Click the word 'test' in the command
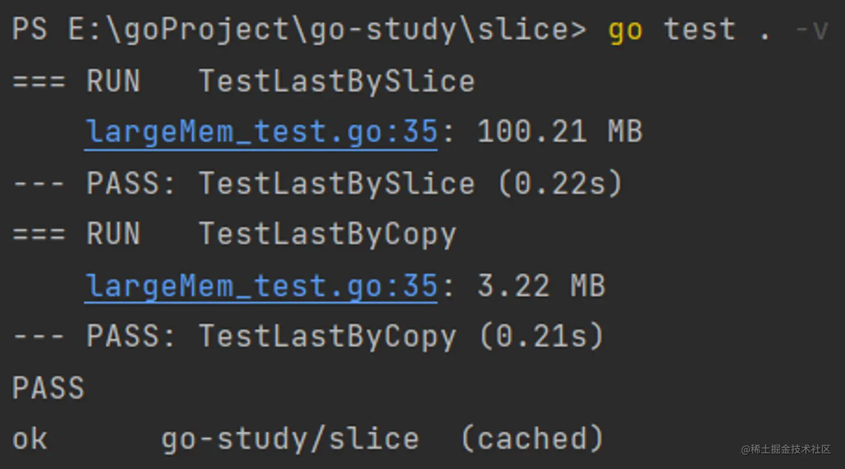The height and width of the screenshot is (469, 845). coord(699,30)
